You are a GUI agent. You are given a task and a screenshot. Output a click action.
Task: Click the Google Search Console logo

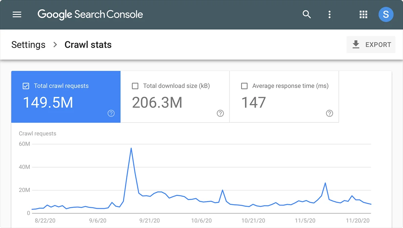point(90,14)
